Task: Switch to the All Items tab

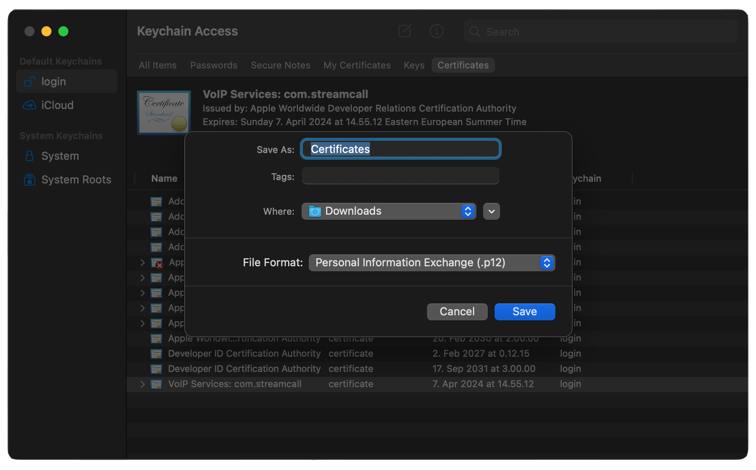Action: click(x=158, y=65)
